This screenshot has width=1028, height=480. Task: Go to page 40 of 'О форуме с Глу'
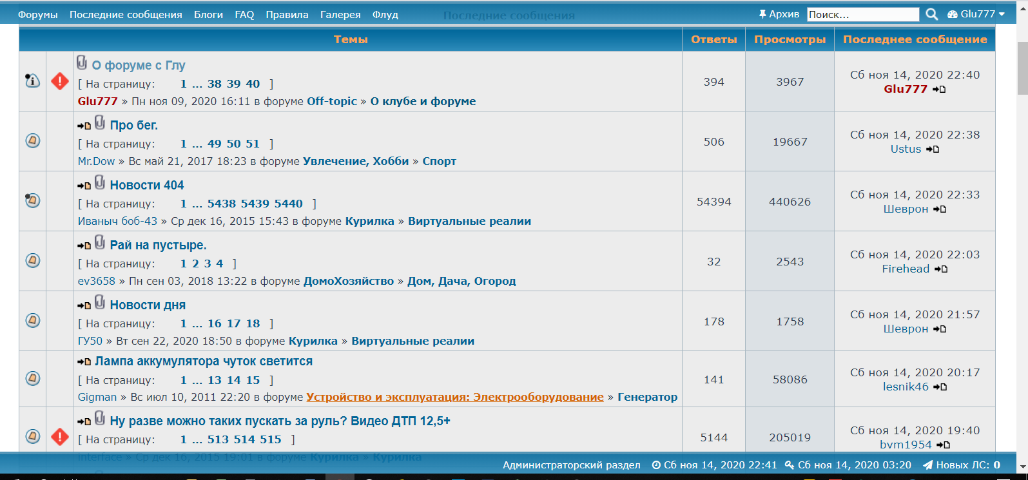coord(253,84)
